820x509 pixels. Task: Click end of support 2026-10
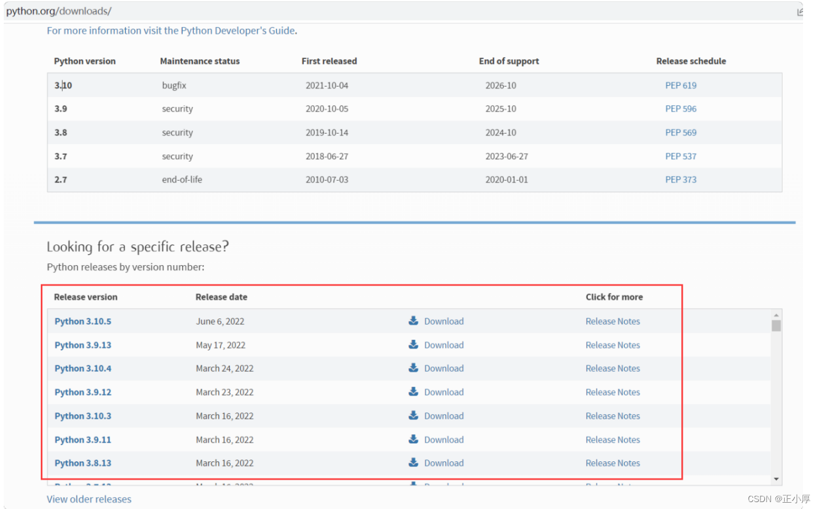[x=501, y=85]
